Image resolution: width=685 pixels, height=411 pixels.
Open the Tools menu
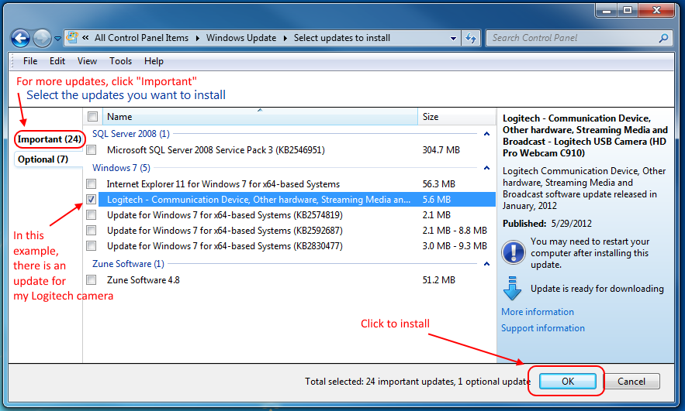click(x=120, y=61)
